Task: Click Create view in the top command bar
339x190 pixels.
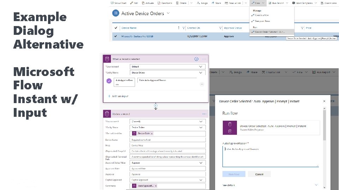Action: click(329, 3)
